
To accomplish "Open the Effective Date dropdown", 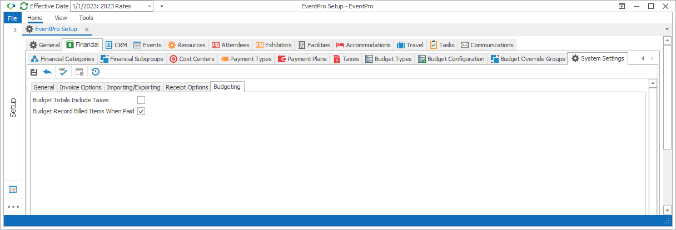I will click(148, 6).
